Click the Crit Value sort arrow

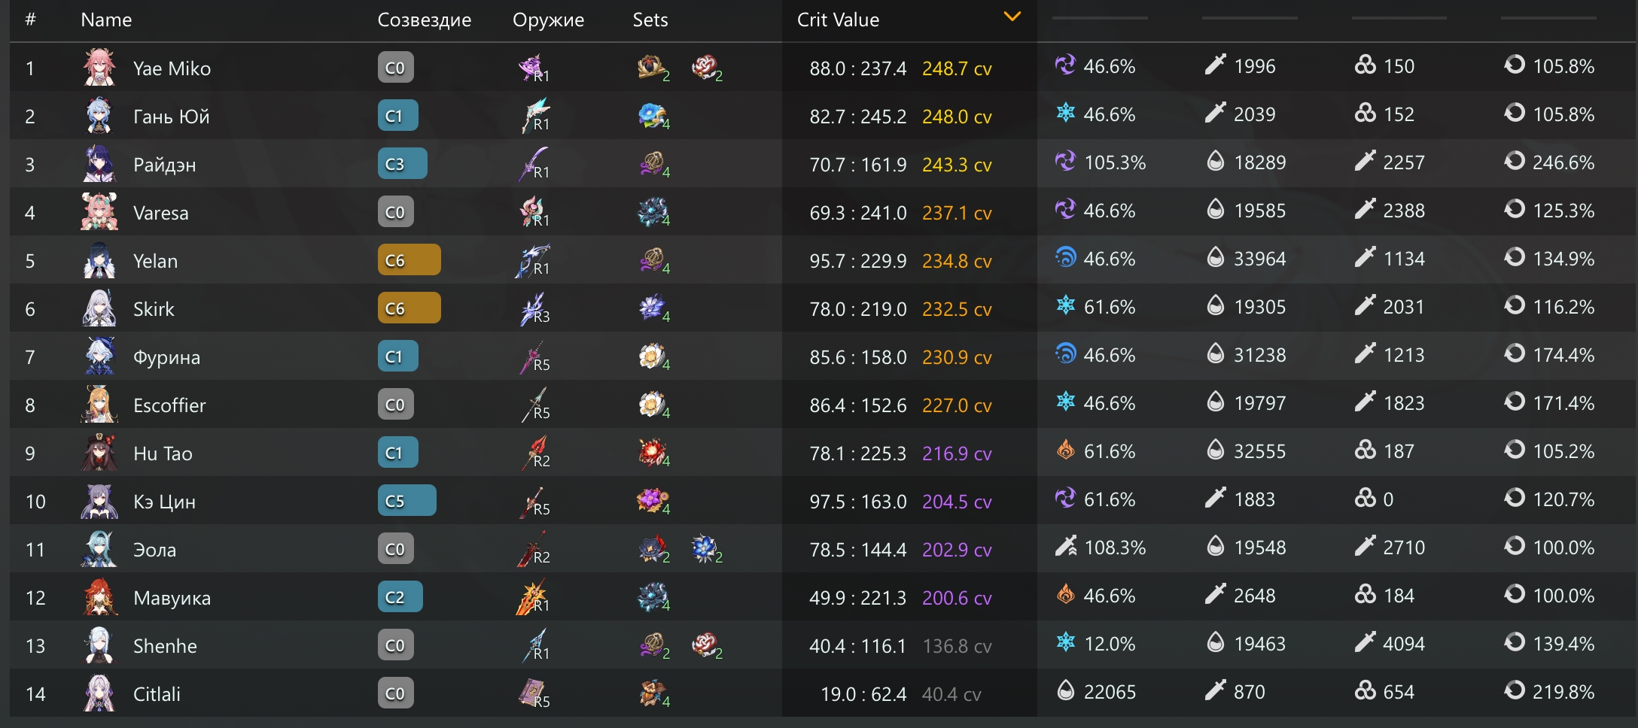tap(1012, 17)
